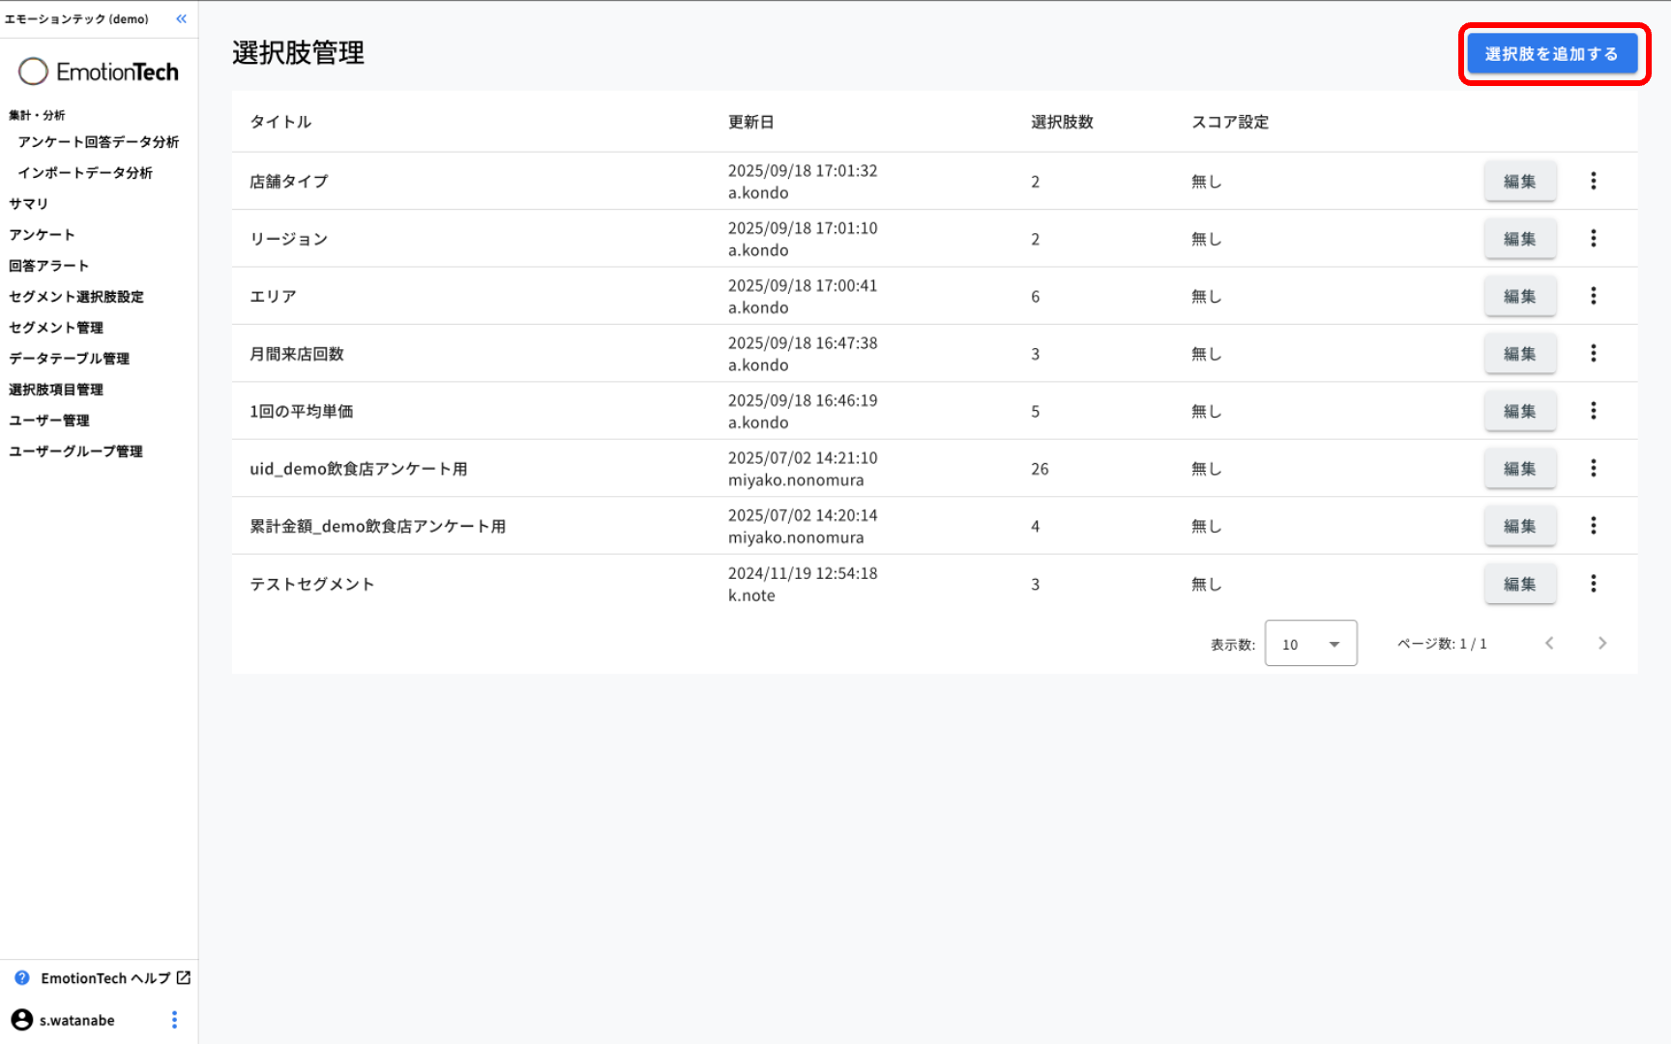Open the kebab menu for 月間来店回数 row
The width and height of the screenshot is (1672, 1044).
point(1593,354)
